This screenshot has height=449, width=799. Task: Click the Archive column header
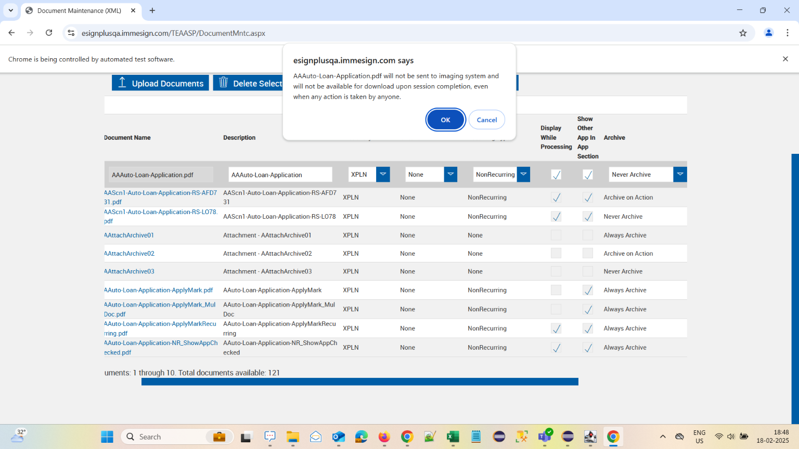(614, 138)
